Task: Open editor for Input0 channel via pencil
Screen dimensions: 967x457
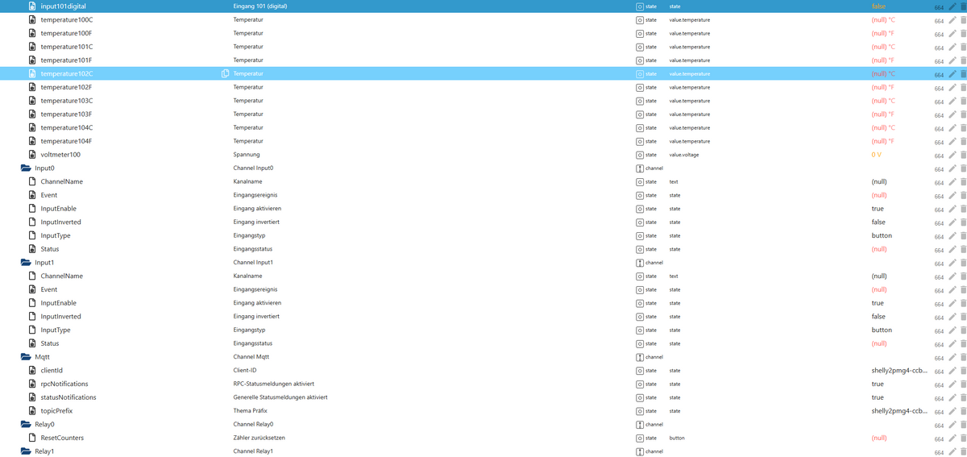Action: pyautogui.click(x=952, y=168)
